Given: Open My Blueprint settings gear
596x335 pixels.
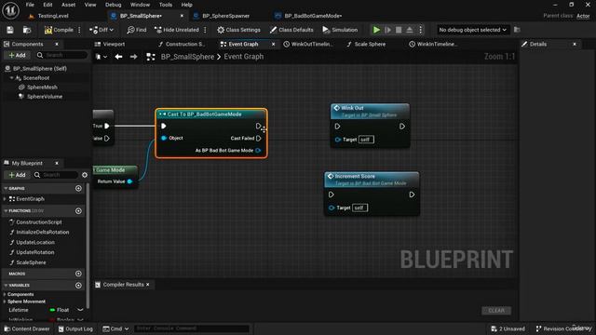Looking at the screenshot, I should [85, 175].
